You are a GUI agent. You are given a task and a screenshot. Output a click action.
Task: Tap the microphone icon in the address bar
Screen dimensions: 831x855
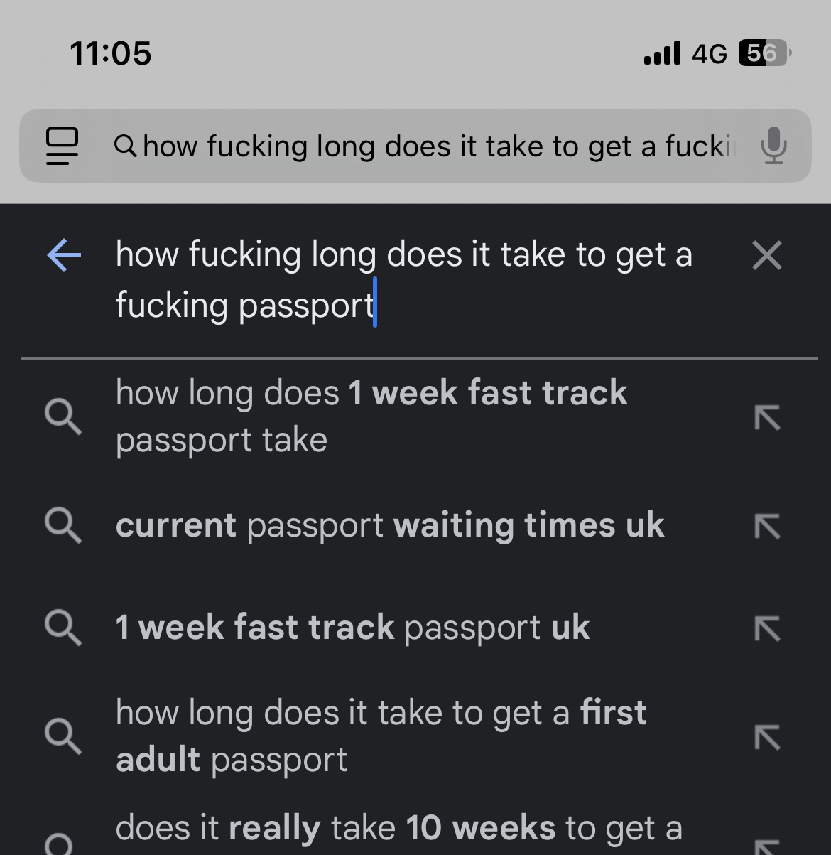(x=773, y=146)
